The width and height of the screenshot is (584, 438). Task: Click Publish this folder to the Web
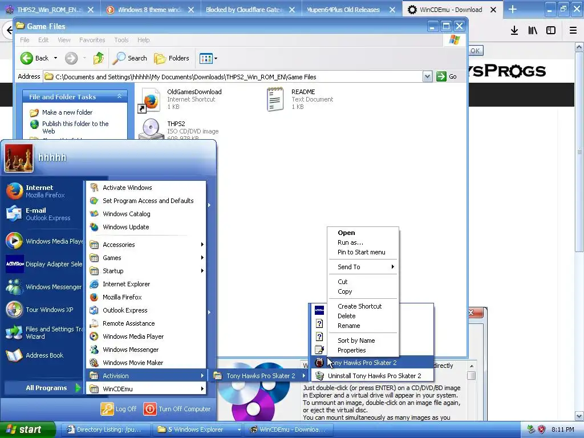[75, 127]
